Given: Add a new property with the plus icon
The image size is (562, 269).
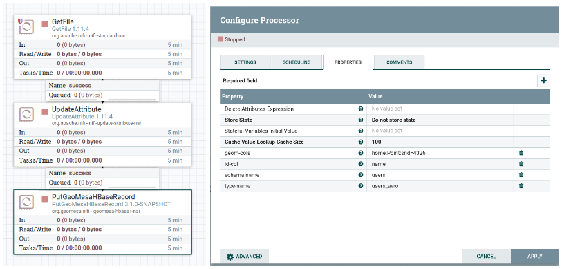Looking at the screenshot, I should [x=543, y=81].
